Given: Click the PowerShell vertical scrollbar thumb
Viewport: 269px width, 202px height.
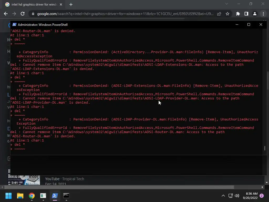Looking at the screenshot, I should [265, 148].
